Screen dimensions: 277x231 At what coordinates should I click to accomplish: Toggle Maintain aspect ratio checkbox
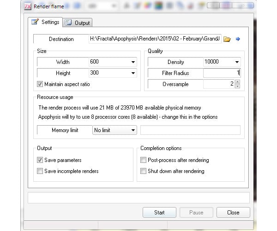click(x=40, y=84)
